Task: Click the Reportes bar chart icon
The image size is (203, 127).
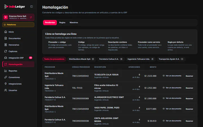Action: coord(6,71)
